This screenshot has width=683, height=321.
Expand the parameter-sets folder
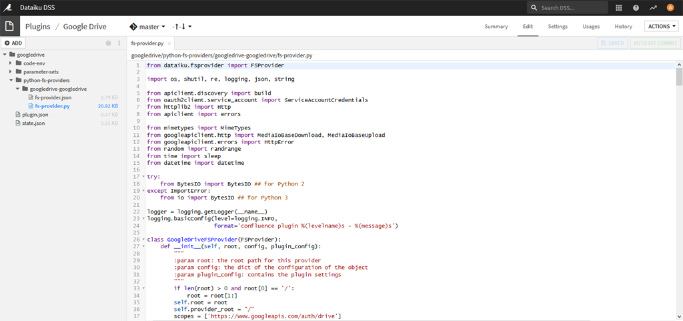(11, 72)
